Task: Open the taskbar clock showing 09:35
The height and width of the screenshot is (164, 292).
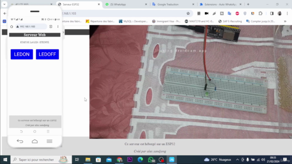Action: 273,159
